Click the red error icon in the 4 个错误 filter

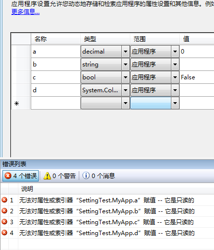8,176
